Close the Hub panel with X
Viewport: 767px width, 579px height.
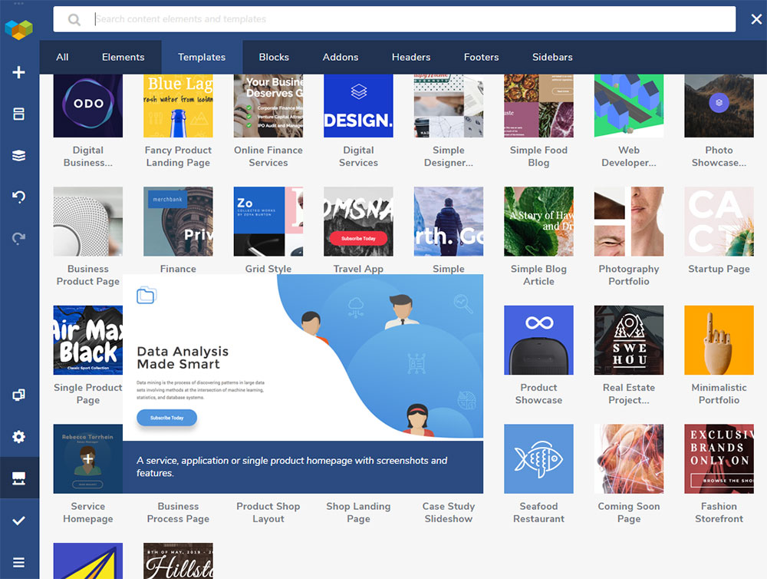point(756,19)
